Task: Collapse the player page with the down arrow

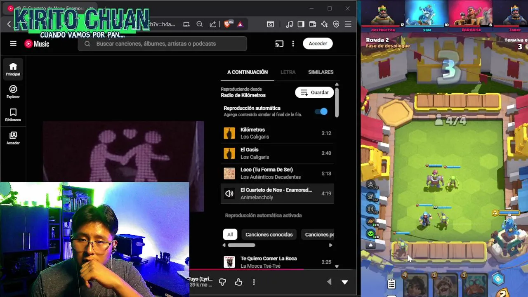Action: click(345, 282)
